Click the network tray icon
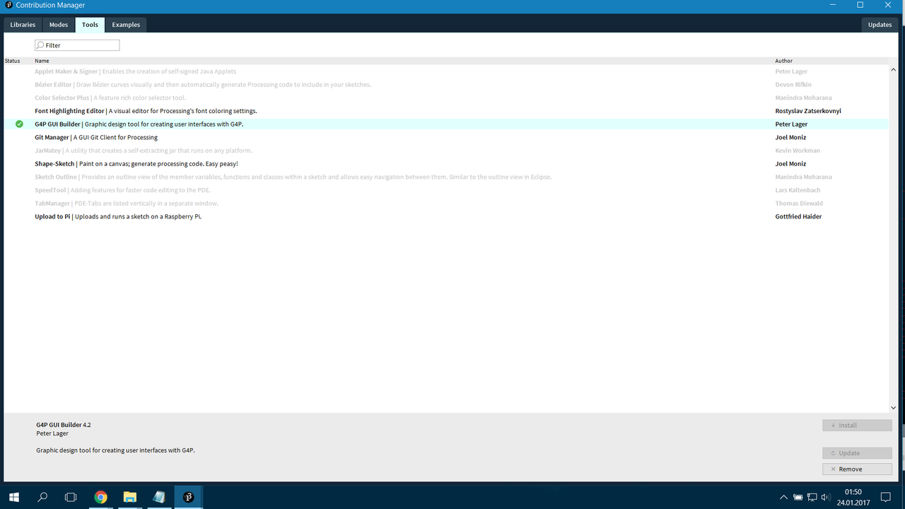The width and height of the screenshot is (905, 509). (812, 497)
